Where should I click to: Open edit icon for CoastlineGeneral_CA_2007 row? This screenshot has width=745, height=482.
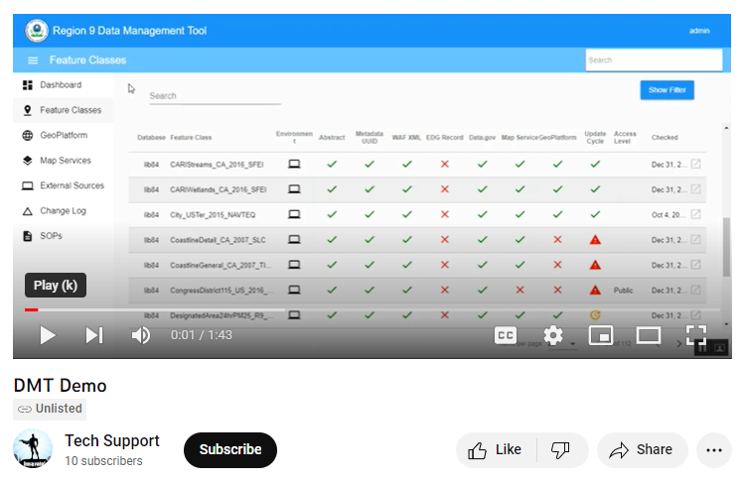tap(695, 265)
